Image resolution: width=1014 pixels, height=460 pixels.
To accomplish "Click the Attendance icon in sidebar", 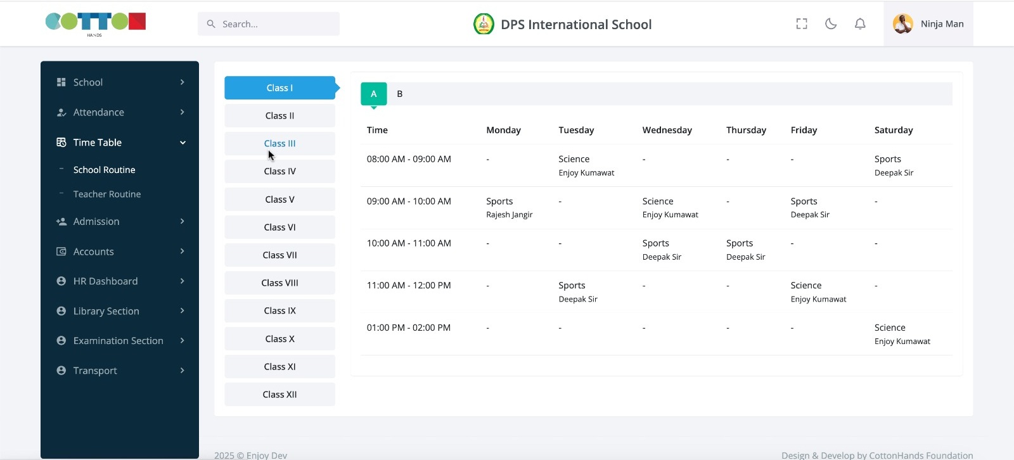I will coord(61,112).
